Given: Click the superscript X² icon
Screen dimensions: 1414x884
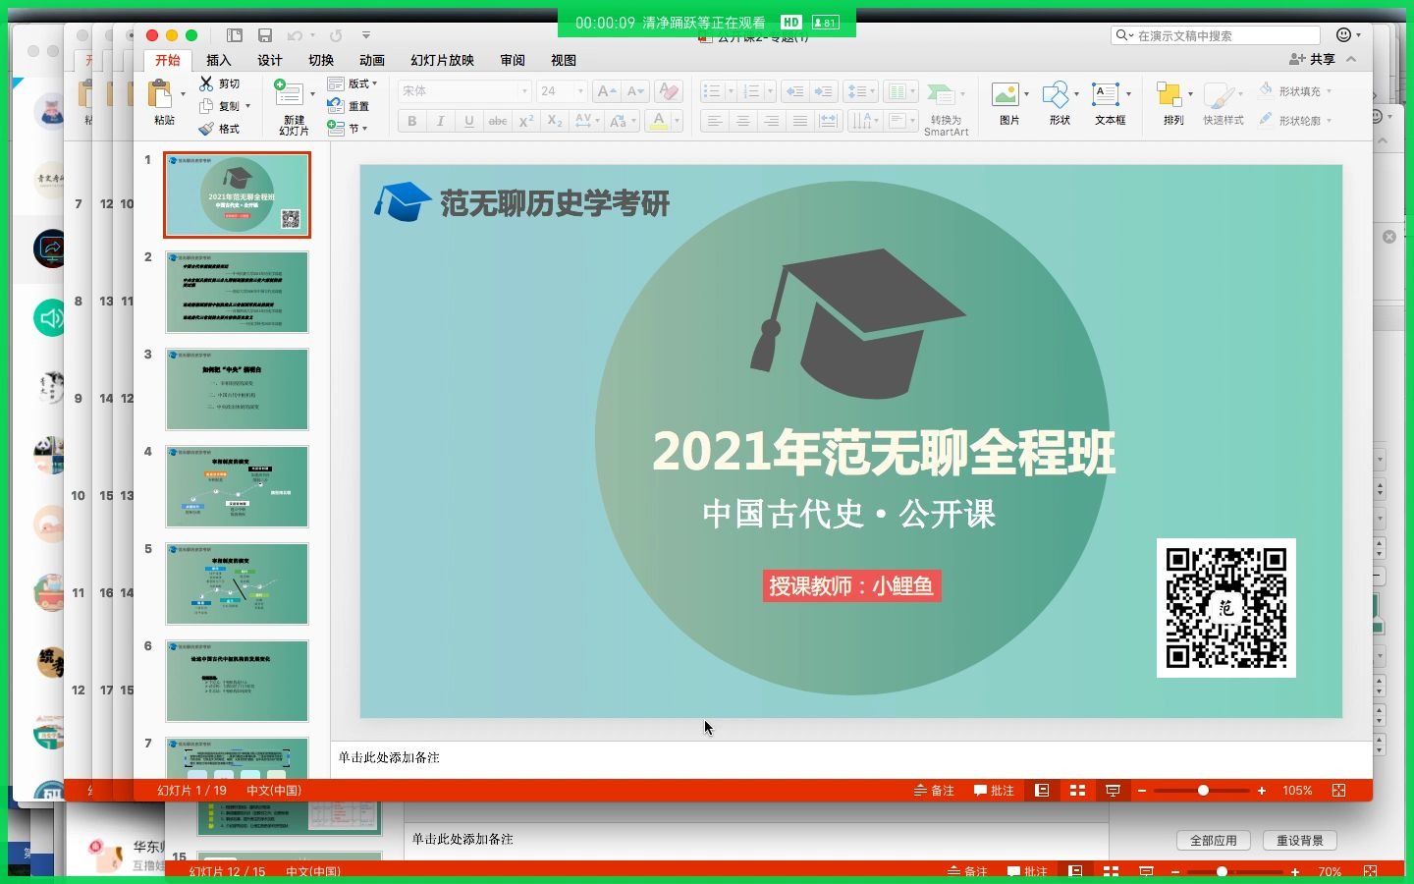Looking at the screenshot, I should pyautogui.click(x=526, y=121).
